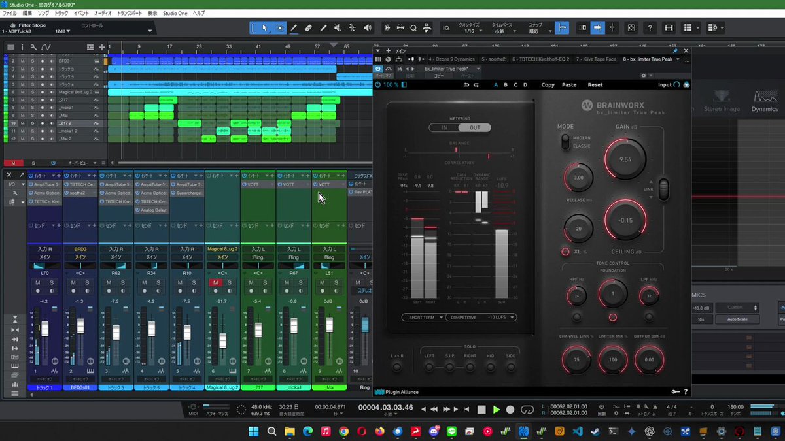The height and width of the screenshot is (441, 785).
Task: Click the track inspector i icon
Action: click(22, 47)
